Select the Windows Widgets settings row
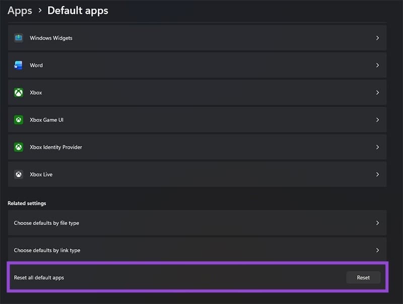This screenshot has width=403, height=304. [196, 38]
